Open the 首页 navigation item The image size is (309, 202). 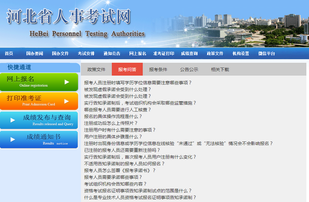(9, 53)
